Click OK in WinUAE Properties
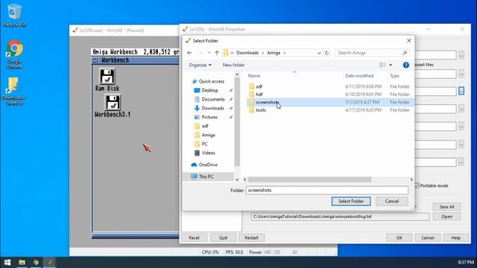This screenshot has height=268, width=477. (x=399, y=237)
